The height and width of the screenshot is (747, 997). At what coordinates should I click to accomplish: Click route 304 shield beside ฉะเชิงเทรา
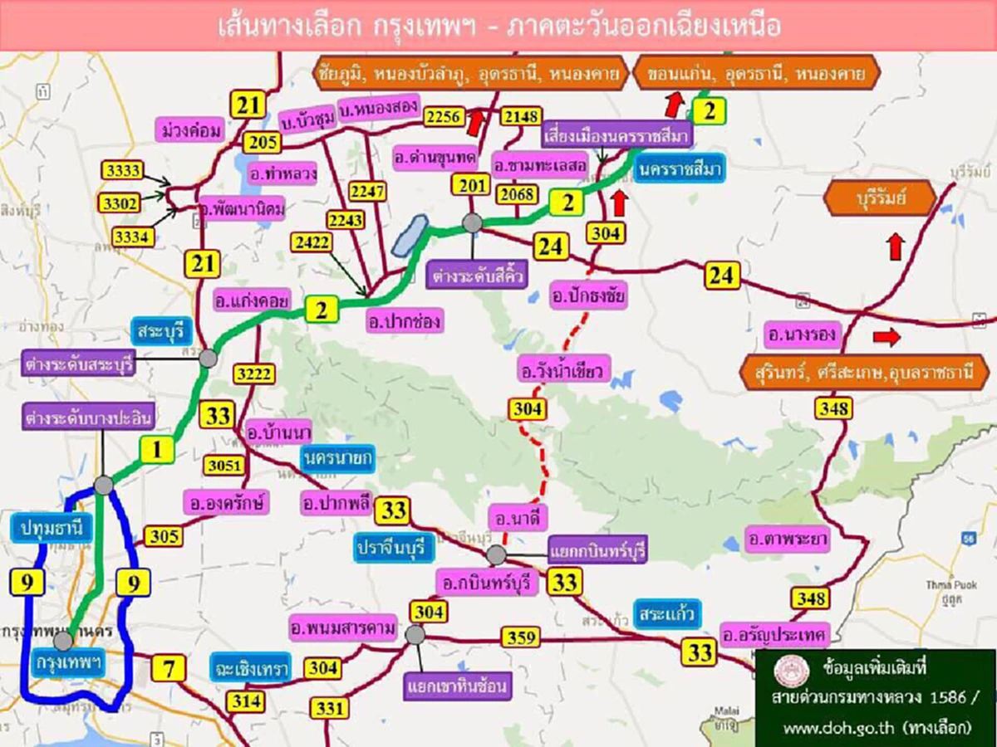(x=322, y=667)
